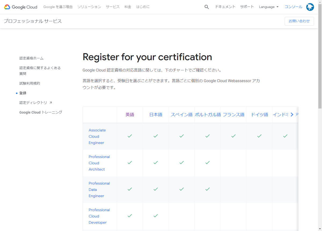Open the Language dropdown

(x=269, y=7)
